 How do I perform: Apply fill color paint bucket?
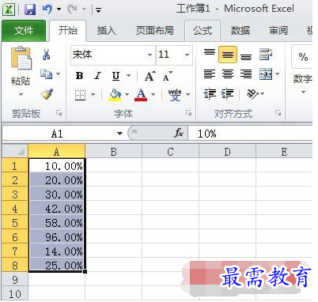tap(115, 95)
